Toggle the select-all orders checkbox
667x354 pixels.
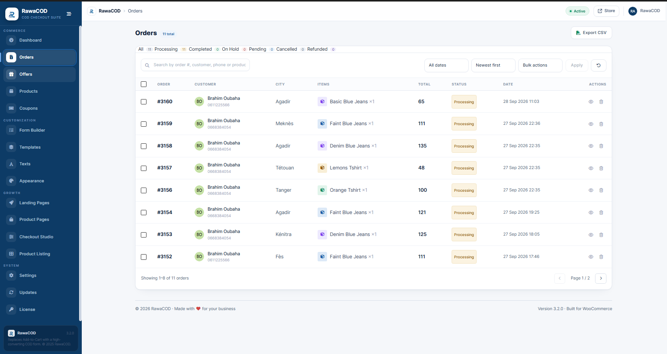click(143, 84)
